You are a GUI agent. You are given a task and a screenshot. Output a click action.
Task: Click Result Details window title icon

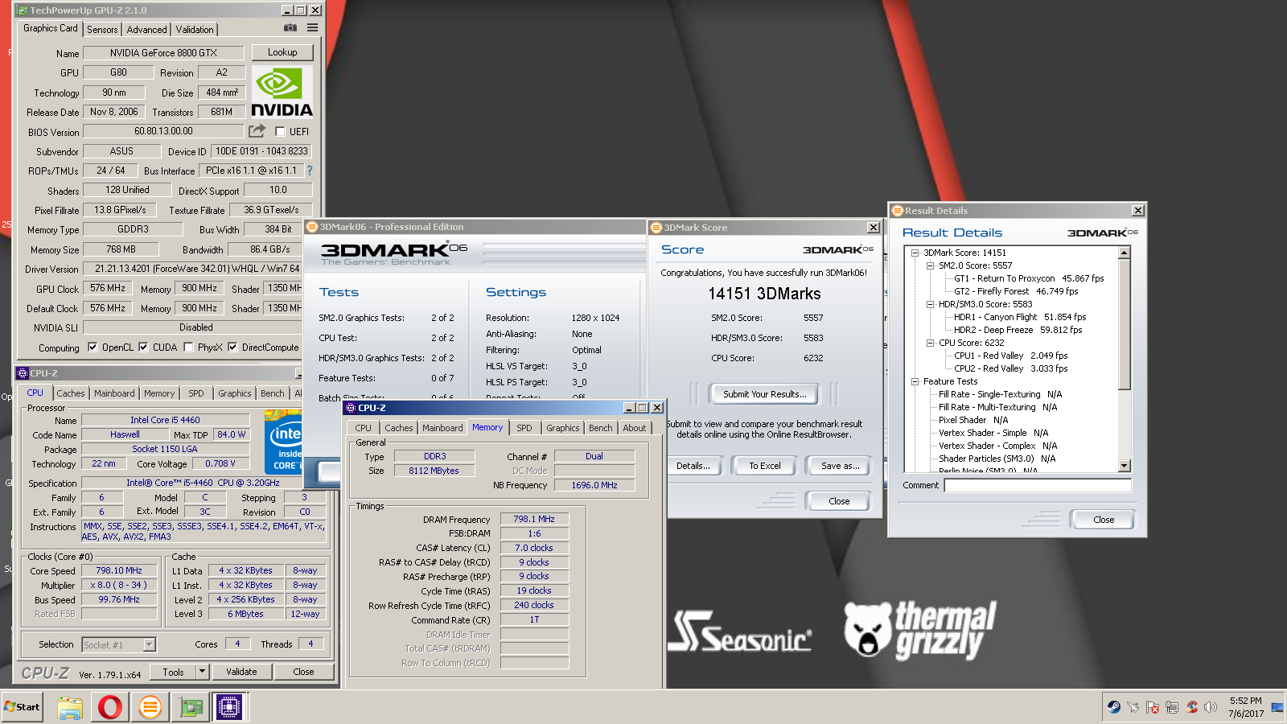tap(898, 211)
